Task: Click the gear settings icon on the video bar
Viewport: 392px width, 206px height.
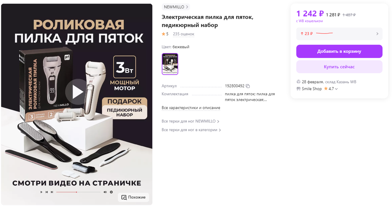Action: pyautogui.click(x=111, y=192)
